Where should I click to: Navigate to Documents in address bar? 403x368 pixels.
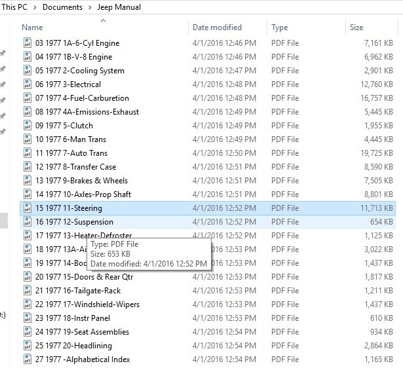[x=62, y=7]
